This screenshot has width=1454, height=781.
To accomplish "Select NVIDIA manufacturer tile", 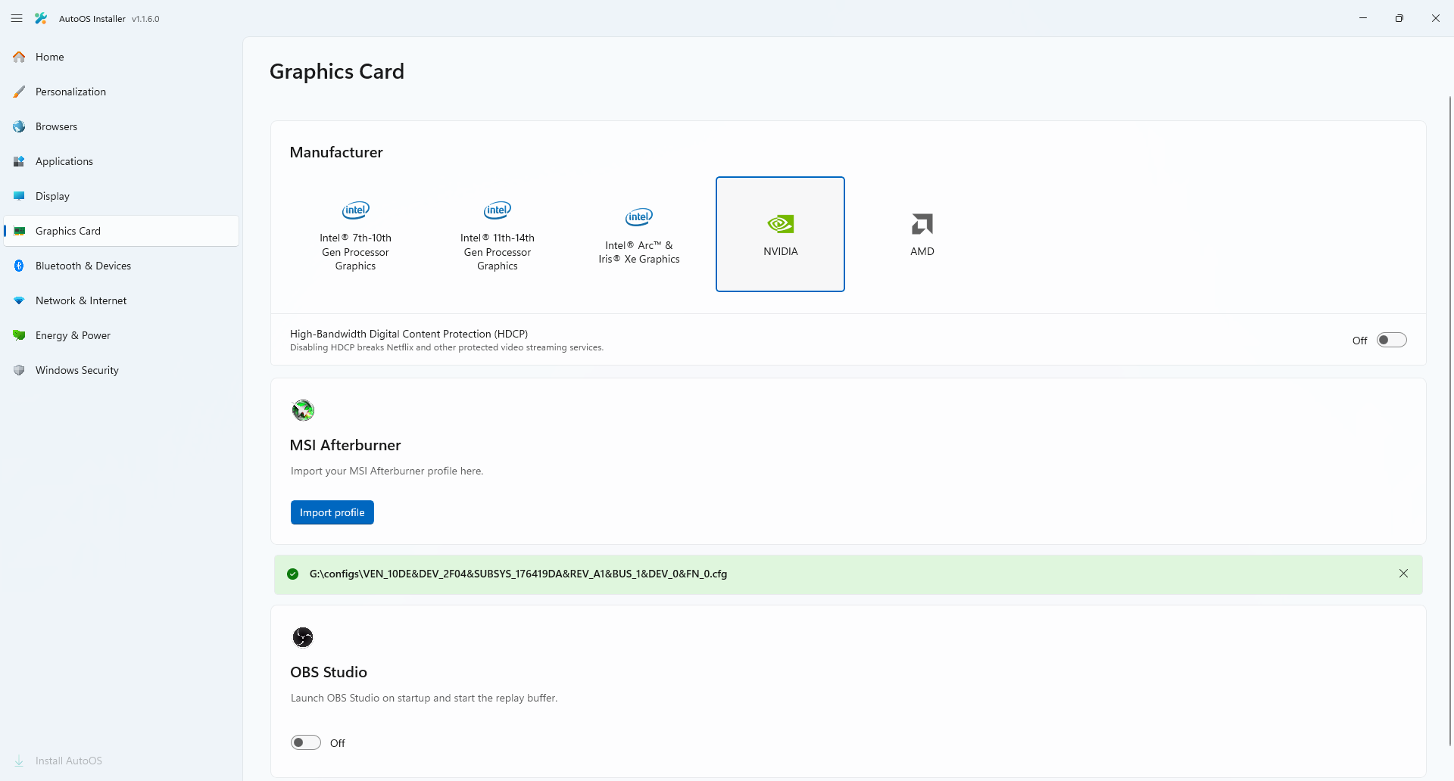I will coord(780,234).
